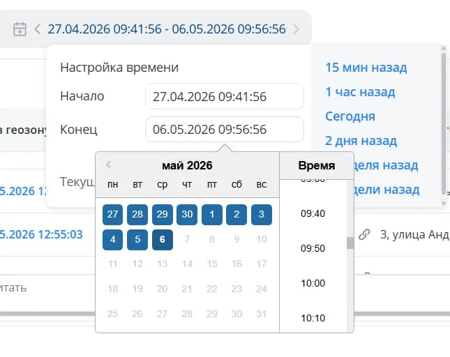
Task: Focus the Конец date input field
Action: tap(225, 129)
